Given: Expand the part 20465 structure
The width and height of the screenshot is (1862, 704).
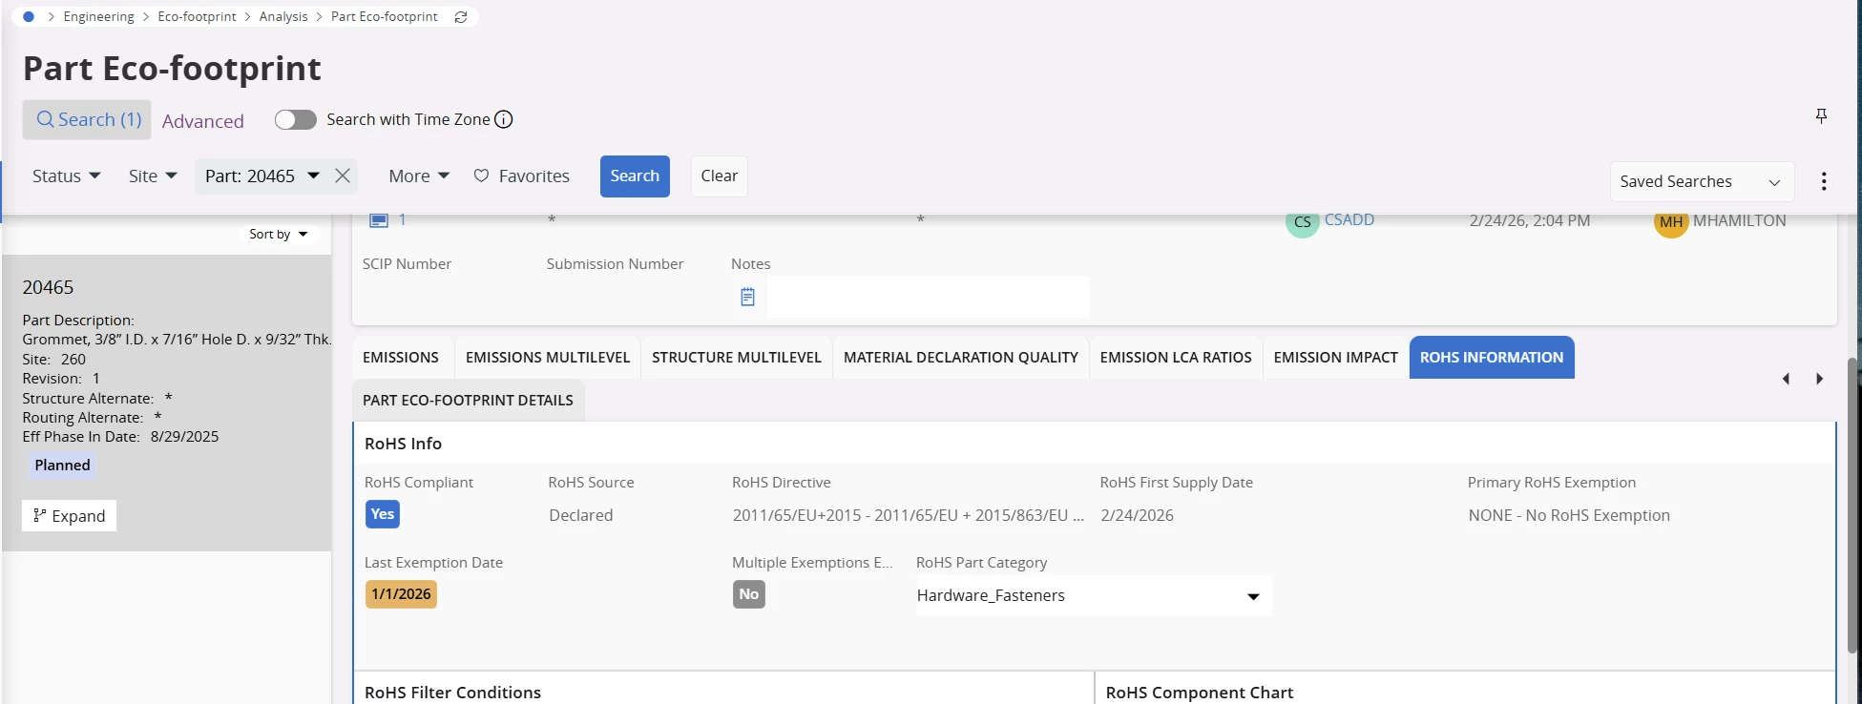Looking at the screenshot, I should pyautogui.click(x=70, y=516).
